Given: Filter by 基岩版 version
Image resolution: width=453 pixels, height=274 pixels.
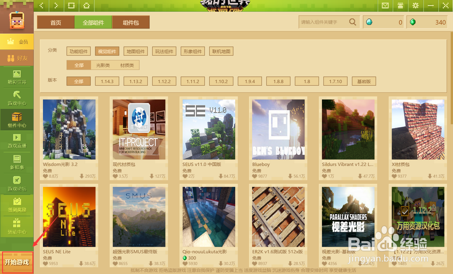Looking at the screenshot, I should coord(364,81).
